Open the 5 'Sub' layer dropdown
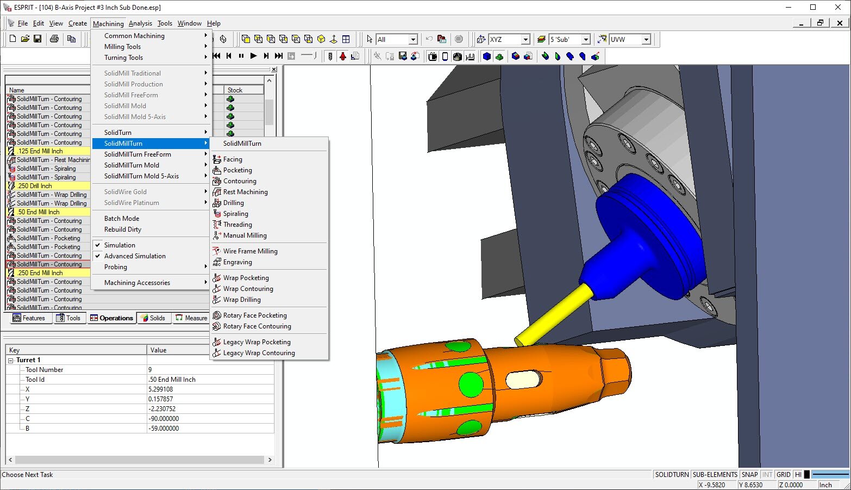 point(586,39)
